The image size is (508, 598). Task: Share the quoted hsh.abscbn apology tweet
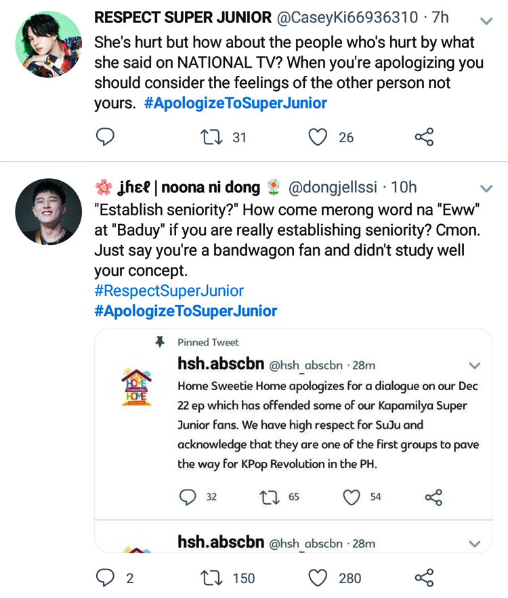click(433, 497)
